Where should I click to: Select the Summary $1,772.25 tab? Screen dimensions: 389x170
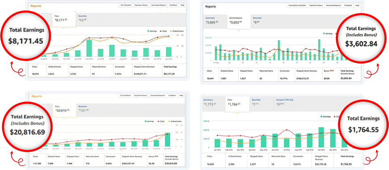pyautogui.click(x=210, y=102)
